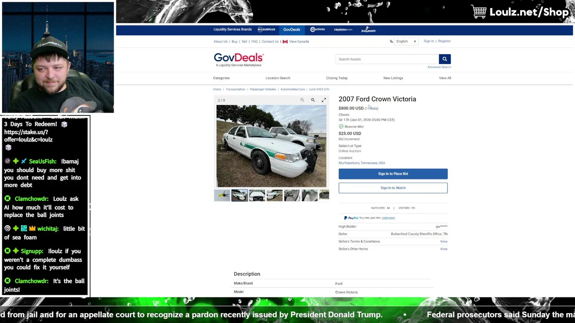
Task: View Seller's Terms & Conditions
Action: [444, 241]
